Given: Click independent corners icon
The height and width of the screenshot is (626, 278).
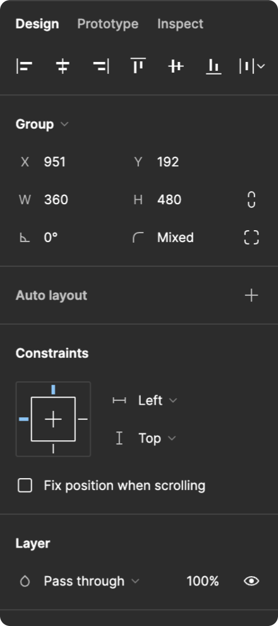Looking at the screenshot, I should click(251, 238).
